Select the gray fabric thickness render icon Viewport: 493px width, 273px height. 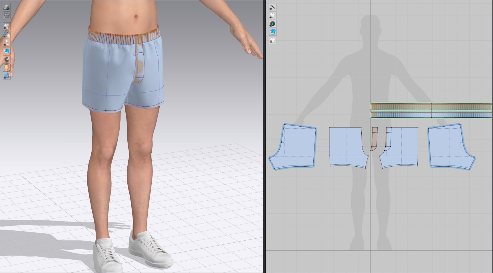7,59
